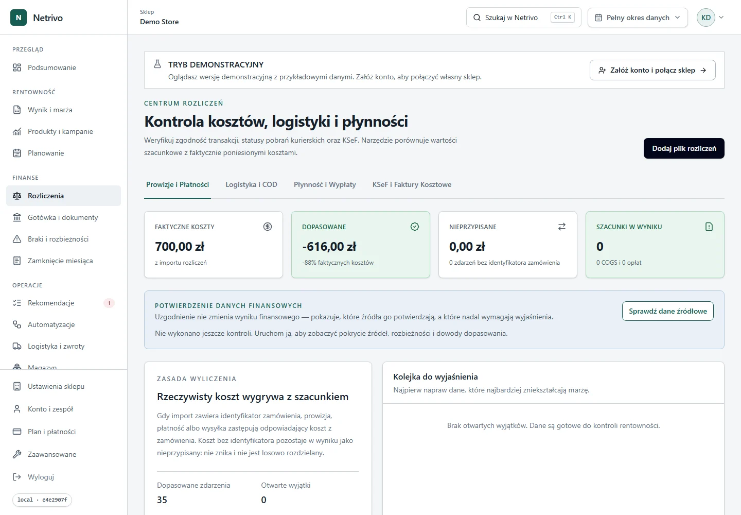Click the Szukaj w Netrivo search field
The height and width of the screenshot is (515, 741).
523,18
